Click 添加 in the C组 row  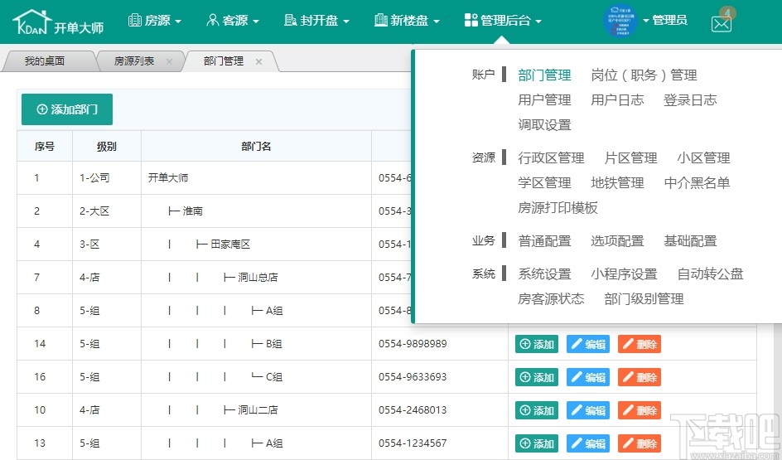pos(537,377)
